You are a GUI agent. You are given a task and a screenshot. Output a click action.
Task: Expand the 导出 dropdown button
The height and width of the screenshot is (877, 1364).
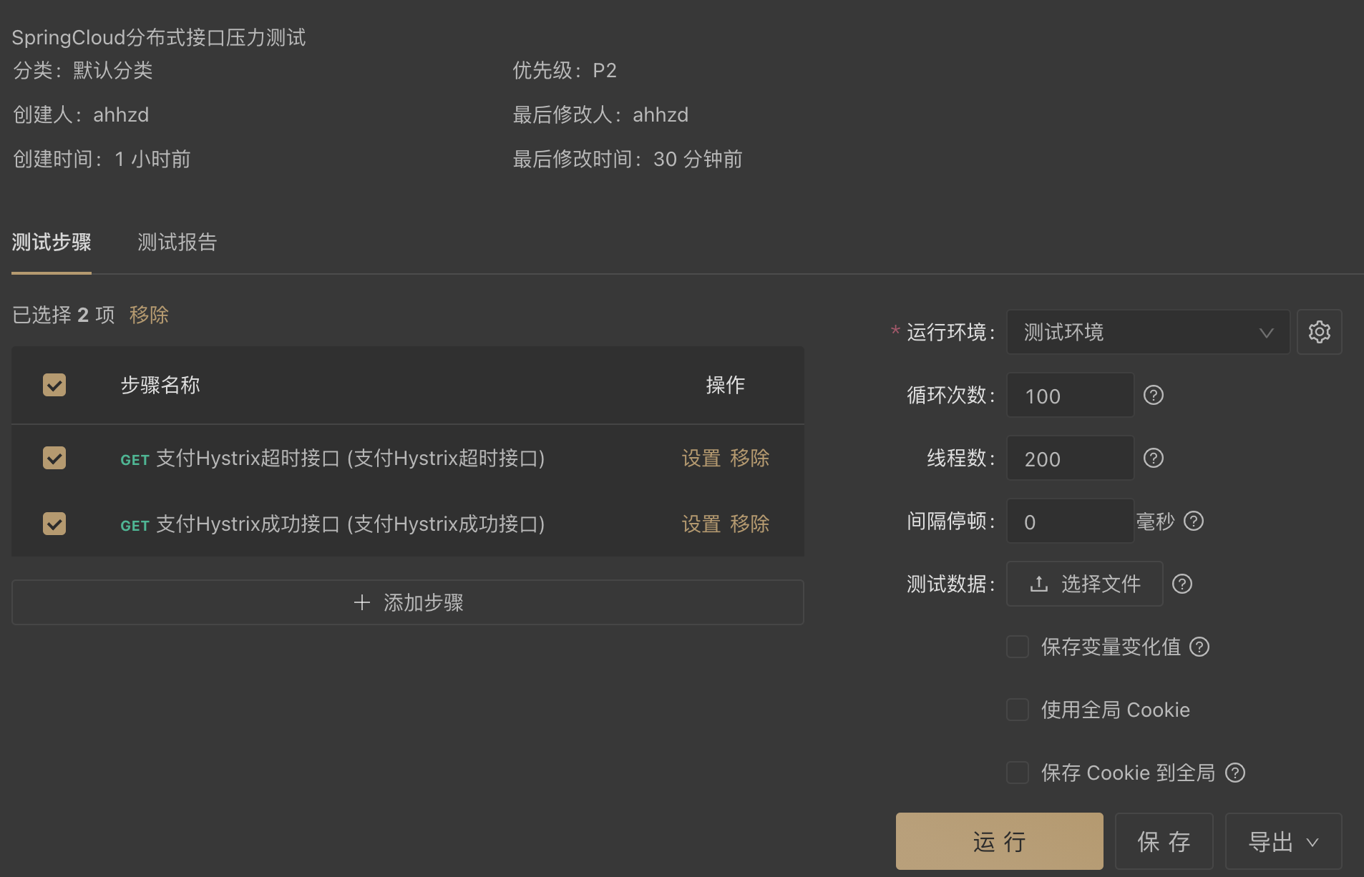(1283, 841)
